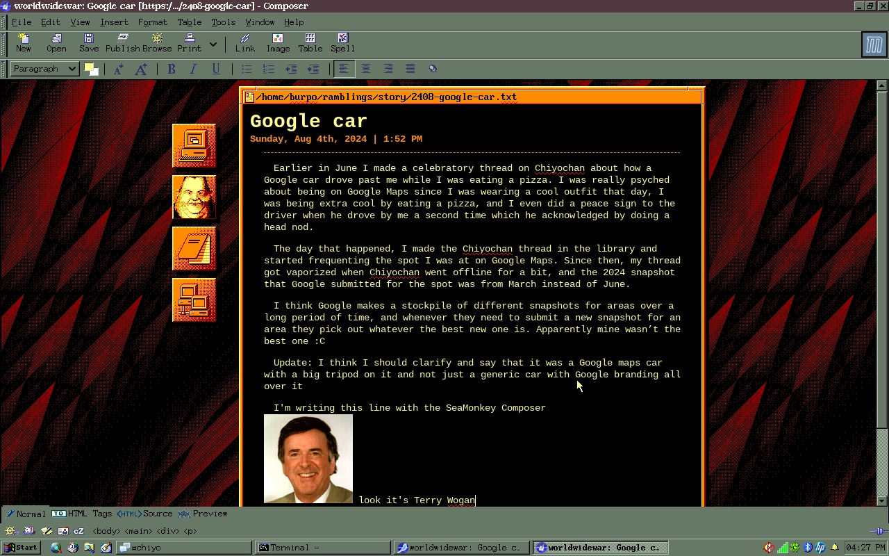Switch to HTML Source edit mode tab
This screenshot has width=889, height=556.
pyautogui.click(x=144, y=514)
